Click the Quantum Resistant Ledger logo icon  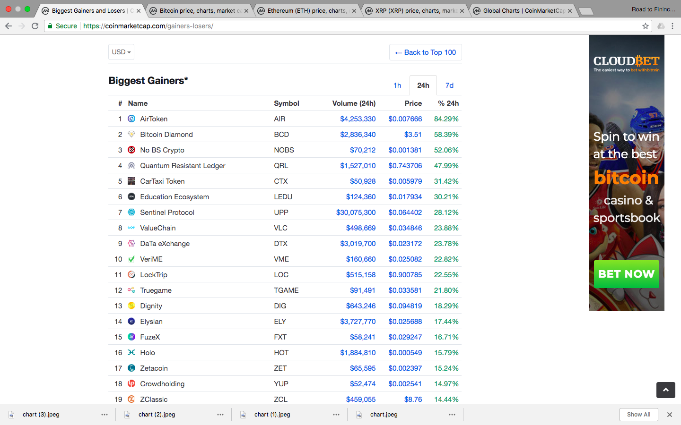131,165
